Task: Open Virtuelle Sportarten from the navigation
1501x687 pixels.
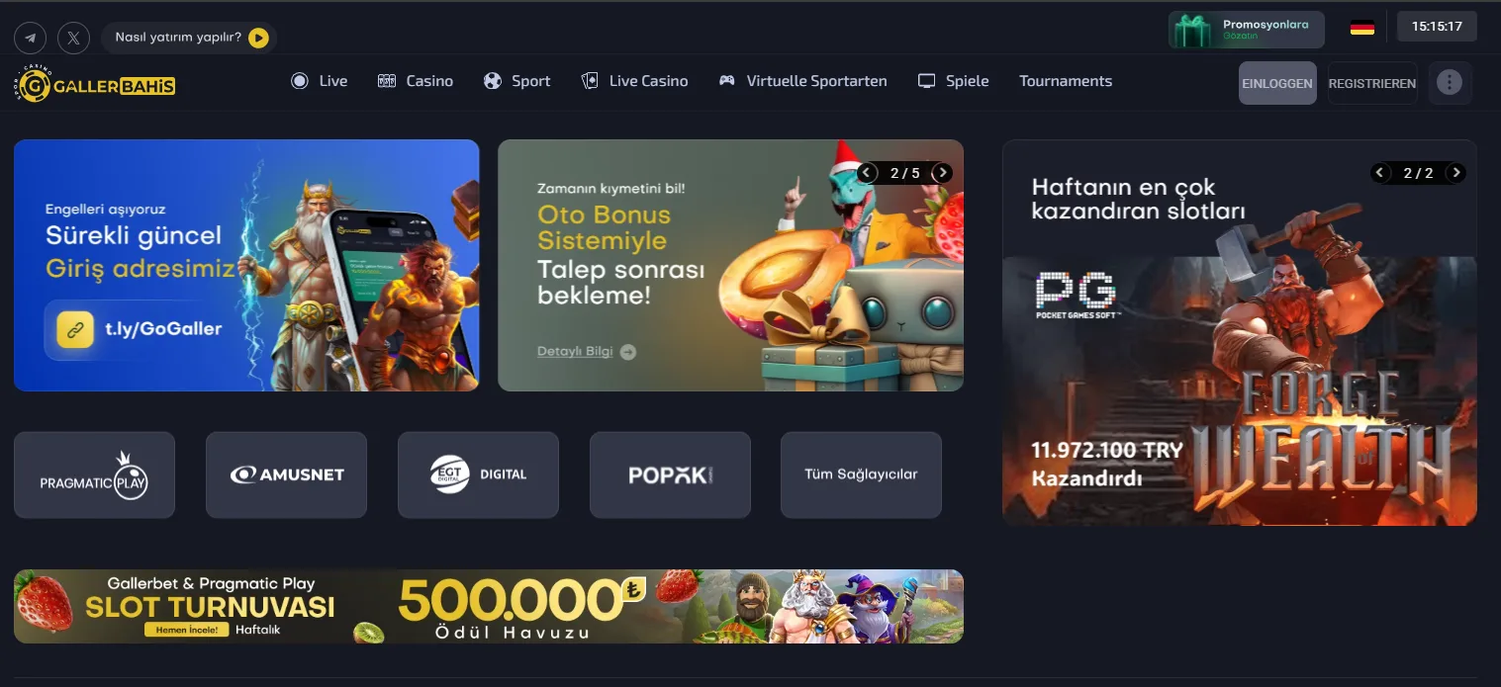Action: click(x=802, y=81)
